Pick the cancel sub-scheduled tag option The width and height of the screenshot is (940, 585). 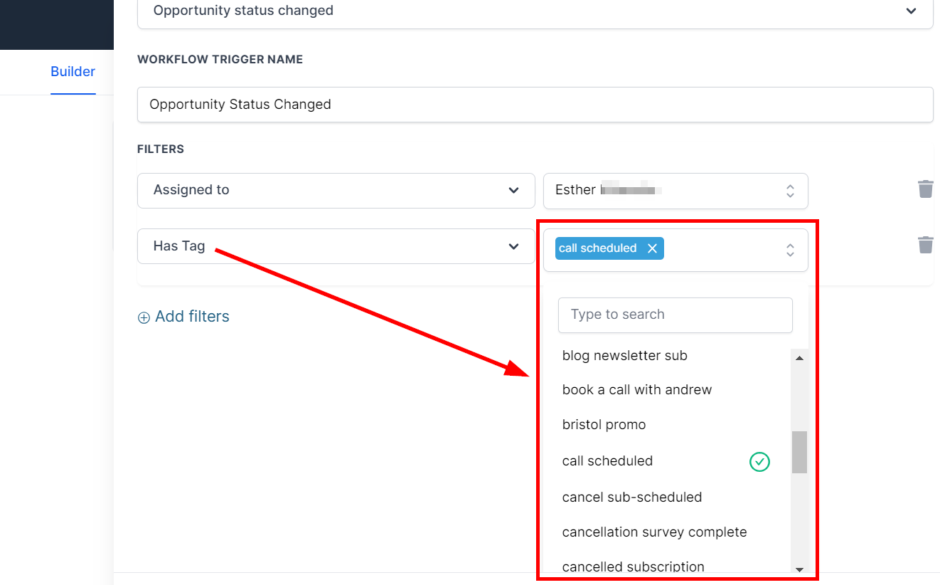pyautogui.click(x=631, y=497)
